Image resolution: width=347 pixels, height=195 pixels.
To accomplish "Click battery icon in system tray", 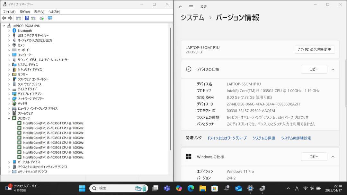I will 318,188.
